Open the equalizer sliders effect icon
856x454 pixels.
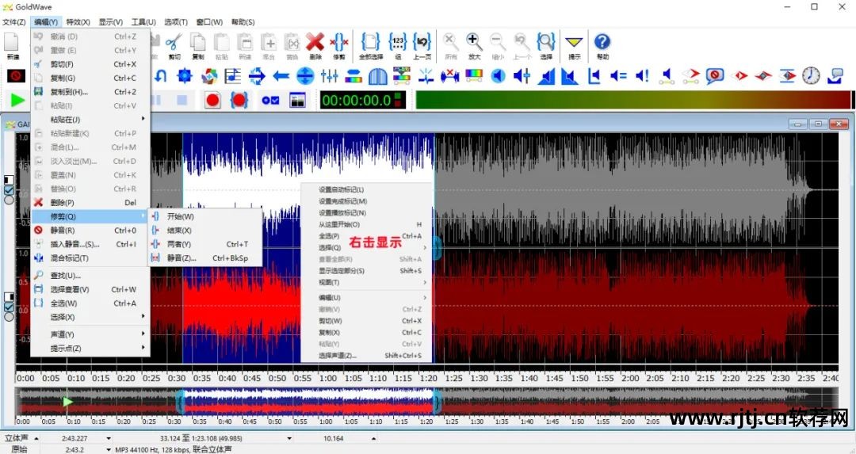[x=330, y=76]
